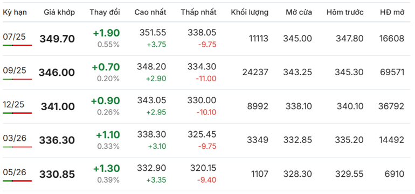Sort by Thay đổi column header
This screenshot has height=194, width=415.
pyautogui.click(x=105, y=12)
